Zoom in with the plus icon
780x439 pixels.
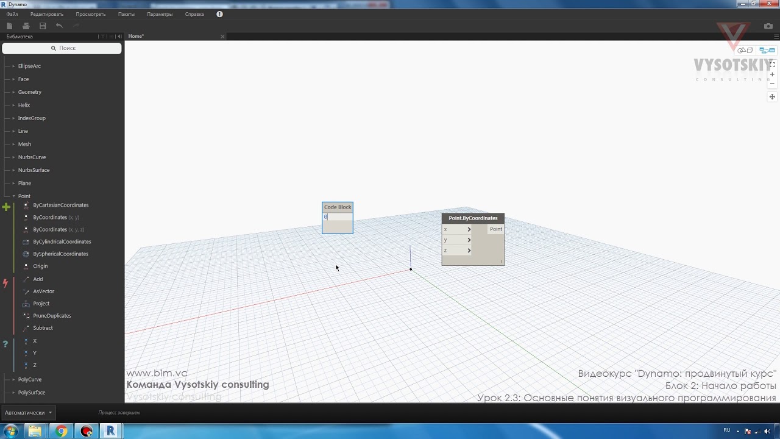772,74
